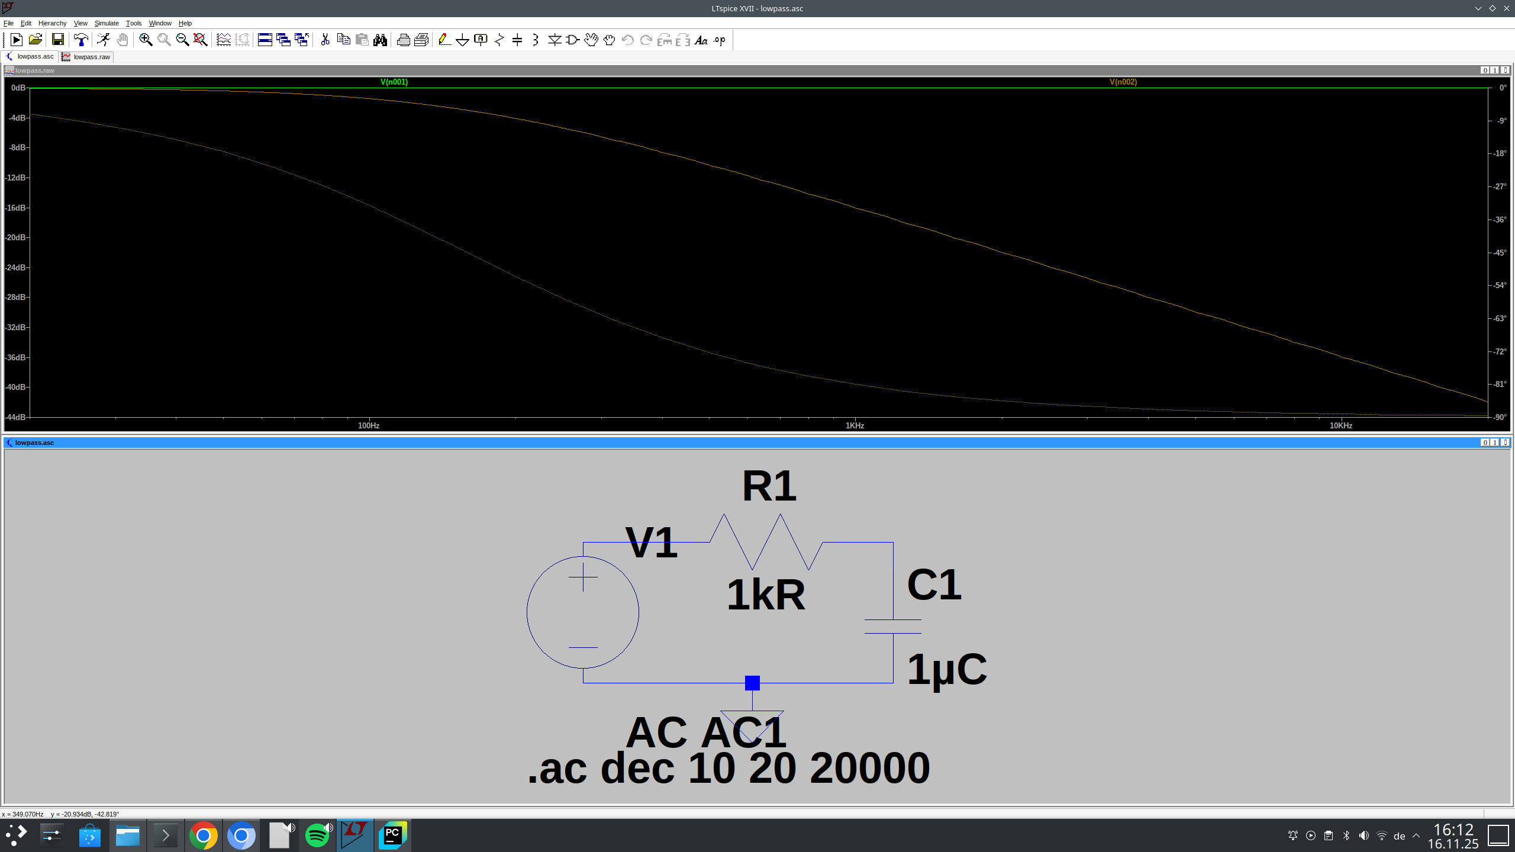Select the Diode placement tool

tap(554, 40)
